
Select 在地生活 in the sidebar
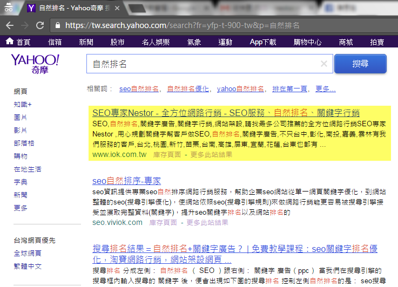click(28, 169)
